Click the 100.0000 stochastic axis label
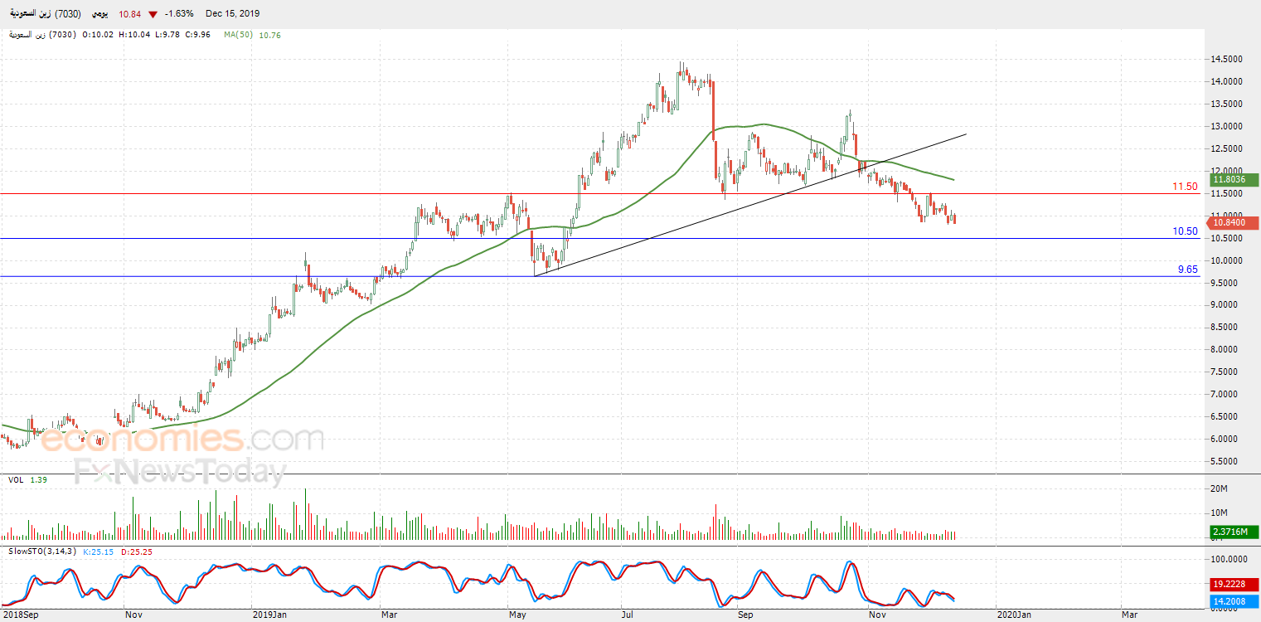This screenshot has height=622, width=1261. click(x=1229, y=560)
